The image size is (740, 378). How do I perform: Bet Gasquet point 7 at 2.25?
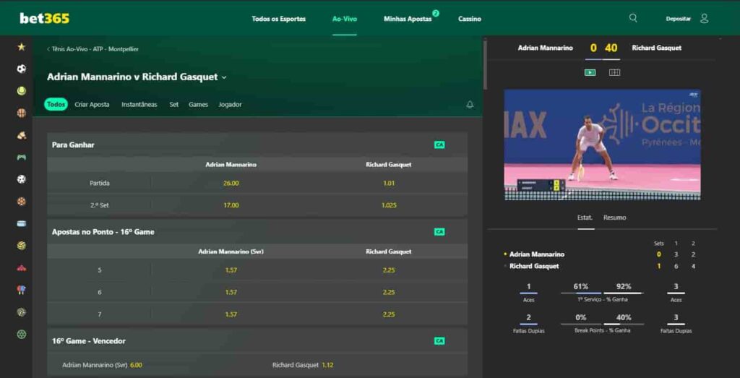(x=389, y=314)
